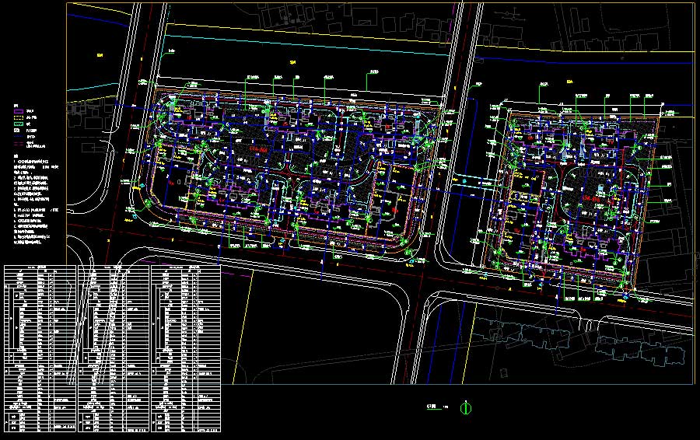The image size is (700, 440).
Task: Click the green north arrow compass symbol
Action: coord(466,407)
